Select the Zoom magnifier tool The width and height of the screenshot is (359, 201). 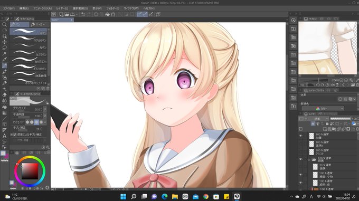(4, 24)
